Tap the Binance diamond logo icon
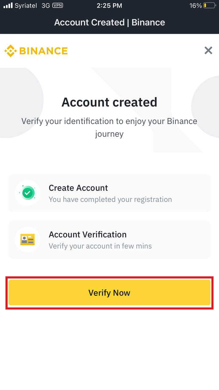219x390 pixels. (x=10, y=51)
